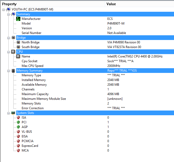174x162 pixels.
Task: Select the Serial Number row
Action: coord(95,33)
